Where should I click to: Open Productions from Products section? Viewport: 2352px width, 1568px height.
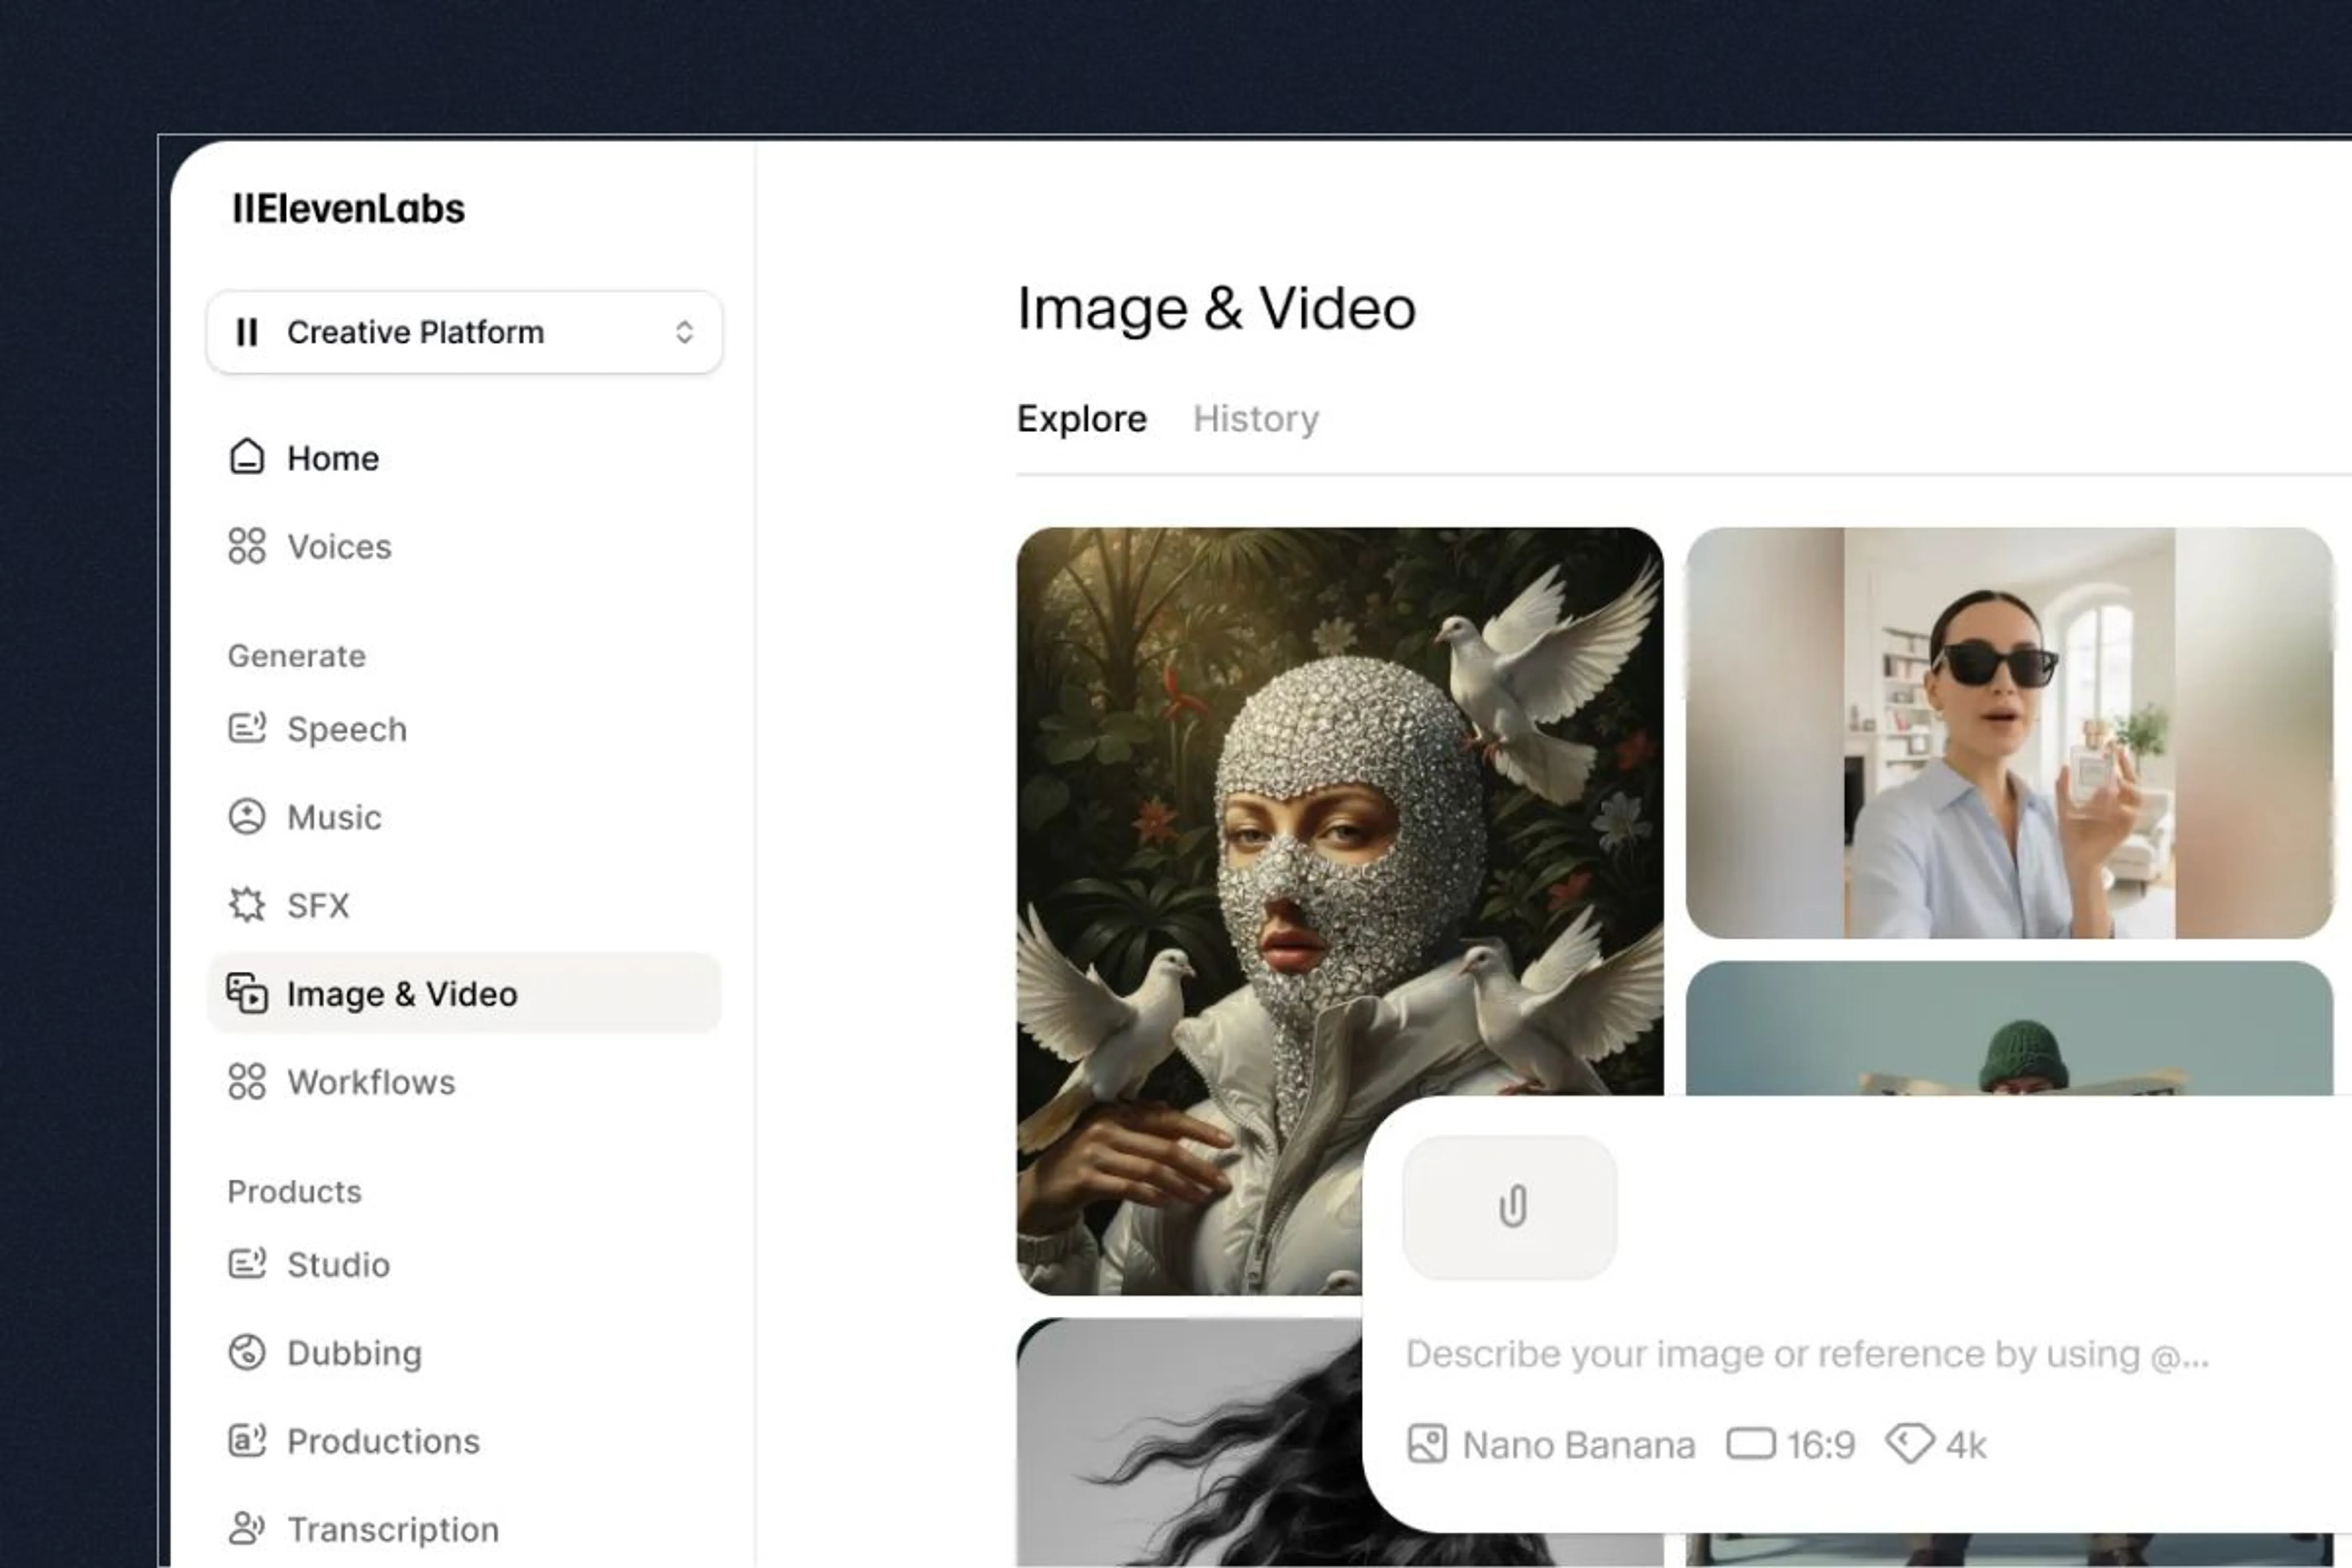pos(383,1441)
